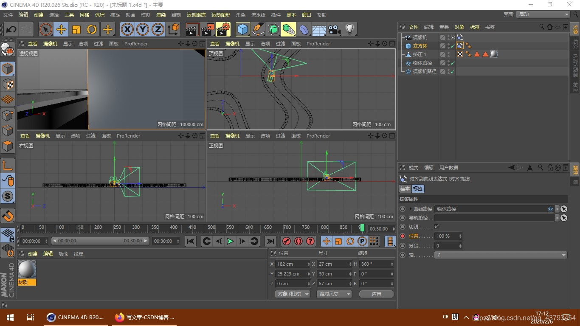Click the timeline current frame marker
The width and height of the screenshot is (580, 326).
click(x=362, y=228)
